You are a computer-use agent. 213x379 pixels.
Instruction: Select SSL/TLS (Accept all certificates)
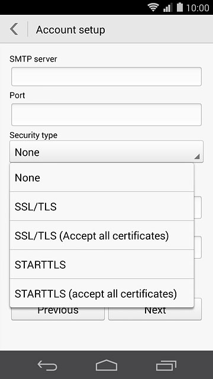tap(102, 236)
